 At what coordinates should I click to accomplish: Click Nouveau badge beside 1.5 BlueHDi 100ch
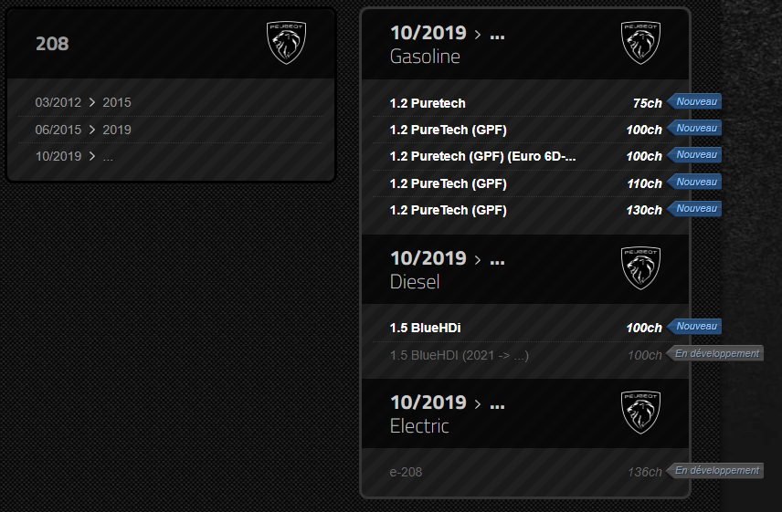pyautogui.click(x=694, y=326)
